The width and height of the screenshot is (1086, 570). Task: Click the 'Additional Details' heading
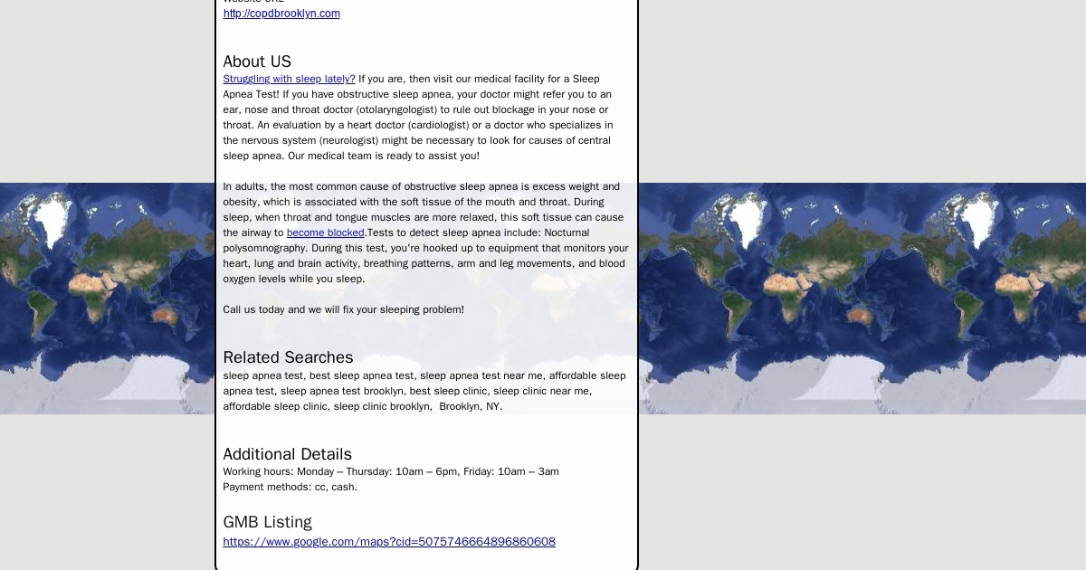[x=287, y=454]
